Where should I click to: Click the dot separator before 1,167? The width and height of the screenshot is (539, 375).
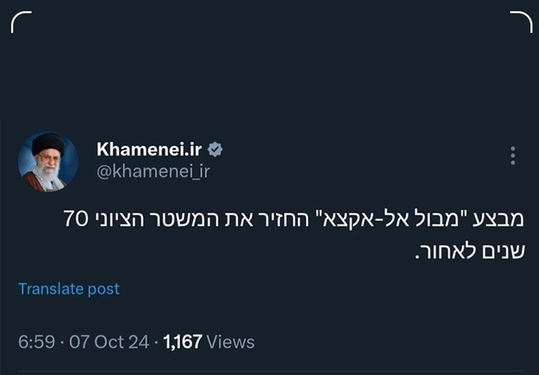click(156, 341)
